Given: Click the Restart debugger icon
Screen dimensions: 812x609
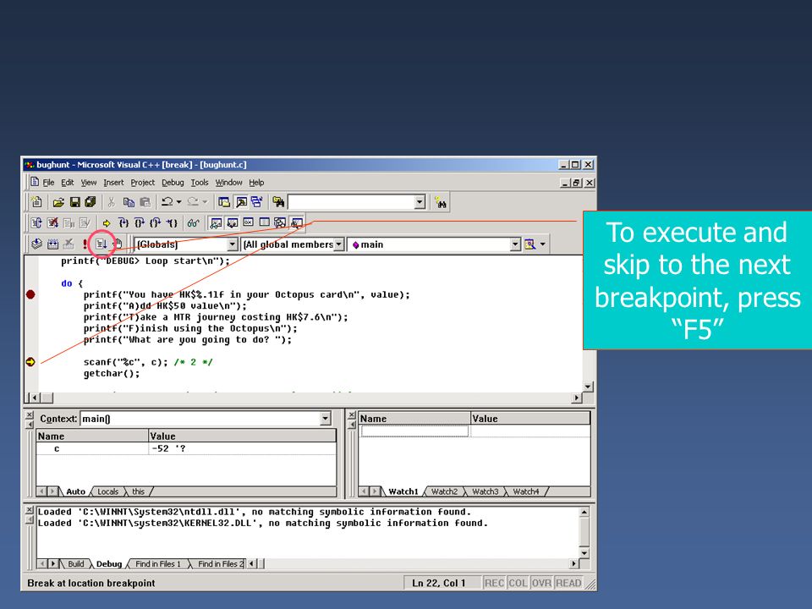Looking at the screenshot, I should pos(36,223).
